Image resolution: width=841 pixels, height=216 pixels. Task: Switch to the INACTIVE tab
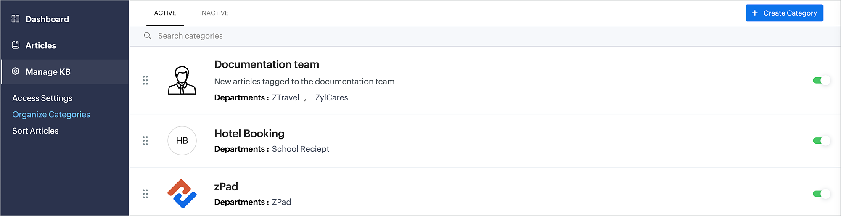pos(214,13)
